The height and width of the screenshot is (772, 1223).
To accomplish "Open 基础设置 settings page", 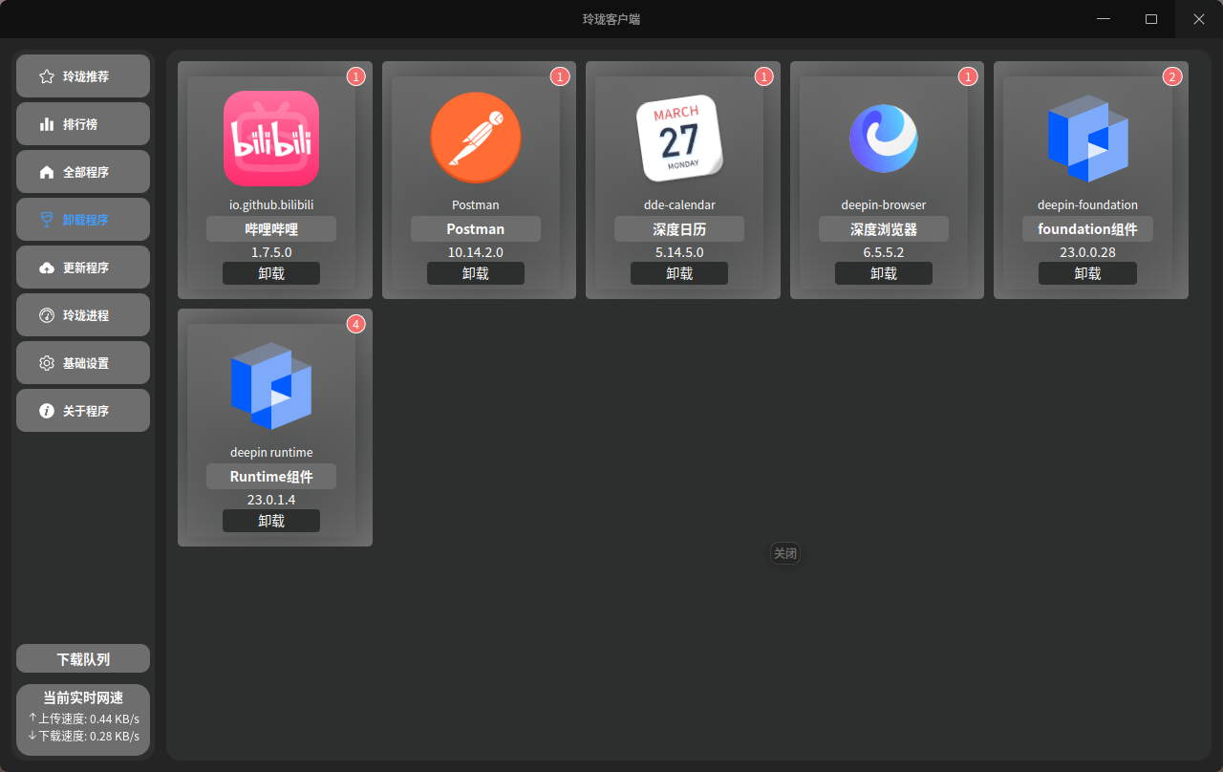I will coord(83,363).
